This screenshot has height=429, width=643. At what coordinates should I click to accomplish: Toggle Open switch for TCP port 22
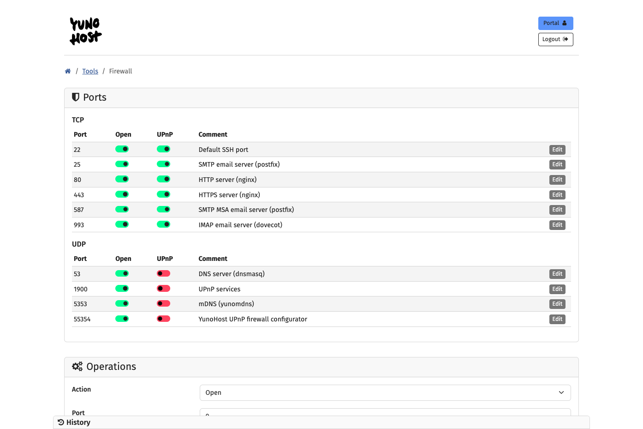coord(122,149)
